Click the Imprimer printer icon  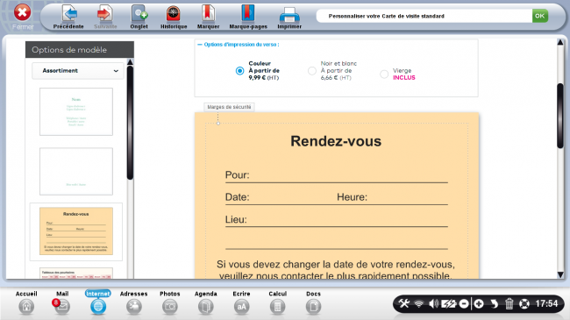[x=289, y=15]
